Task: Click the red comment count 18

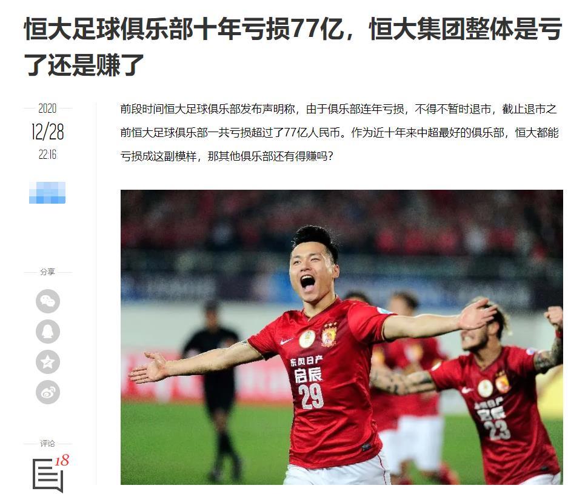Action: pos(62,460)
